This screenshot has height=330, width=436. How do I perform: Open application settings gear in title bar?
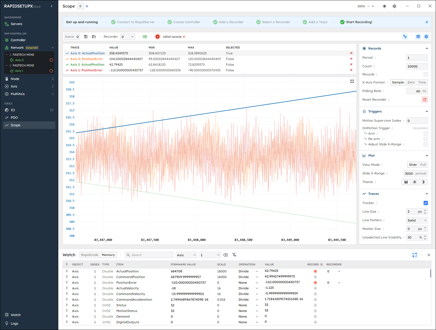(394, 6)
